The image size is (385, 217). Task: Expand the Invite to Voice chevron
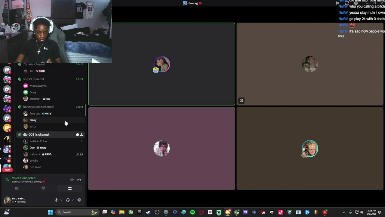tap(82, 141)
